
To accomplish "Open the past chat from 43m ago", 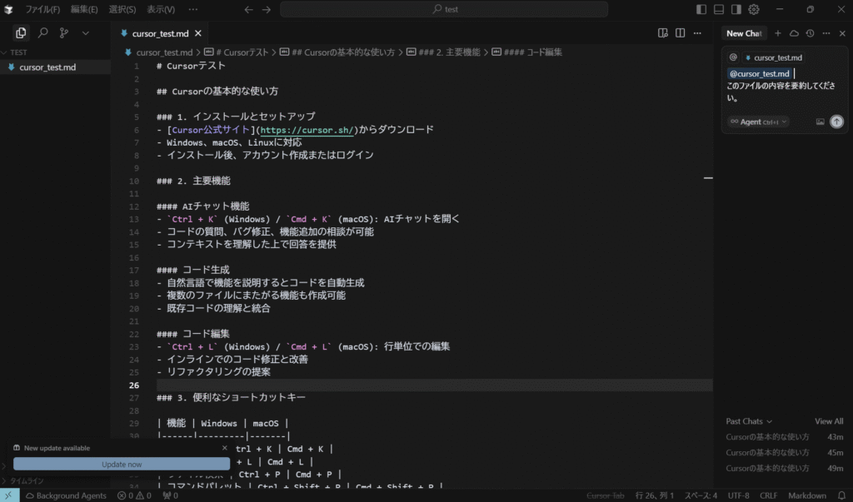I will click(784, 437).
